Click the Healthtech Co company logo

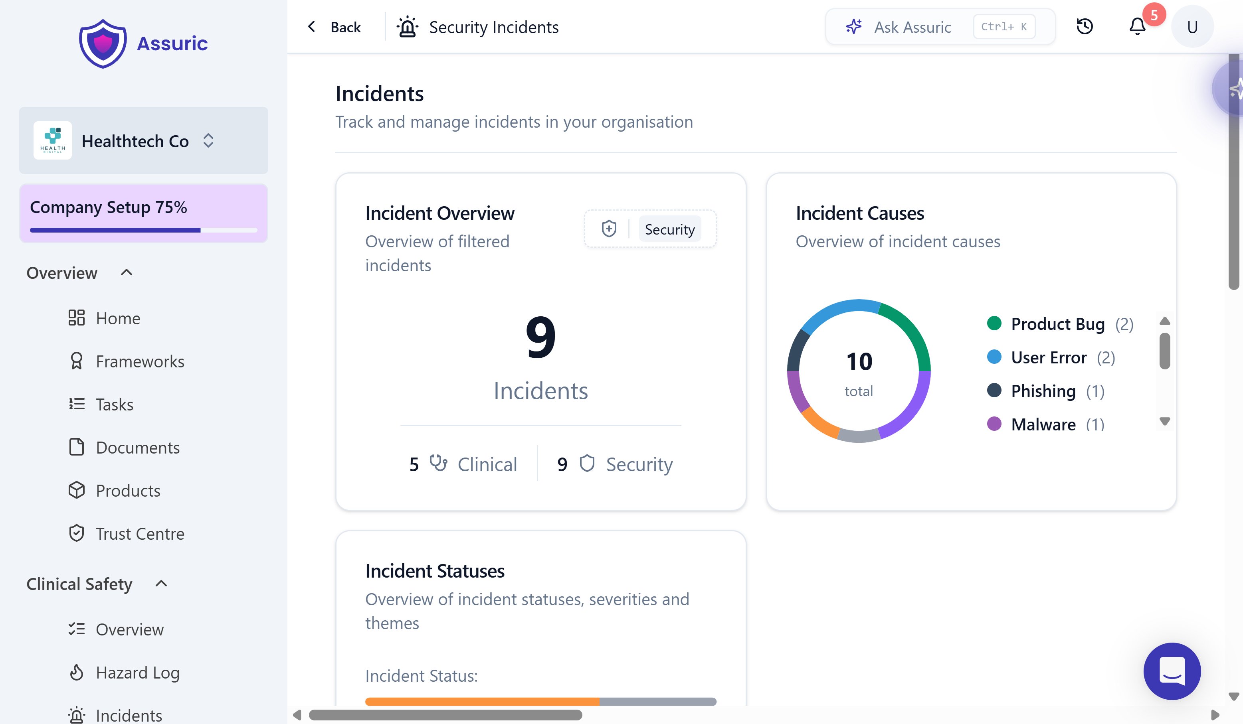click(52, 140)
